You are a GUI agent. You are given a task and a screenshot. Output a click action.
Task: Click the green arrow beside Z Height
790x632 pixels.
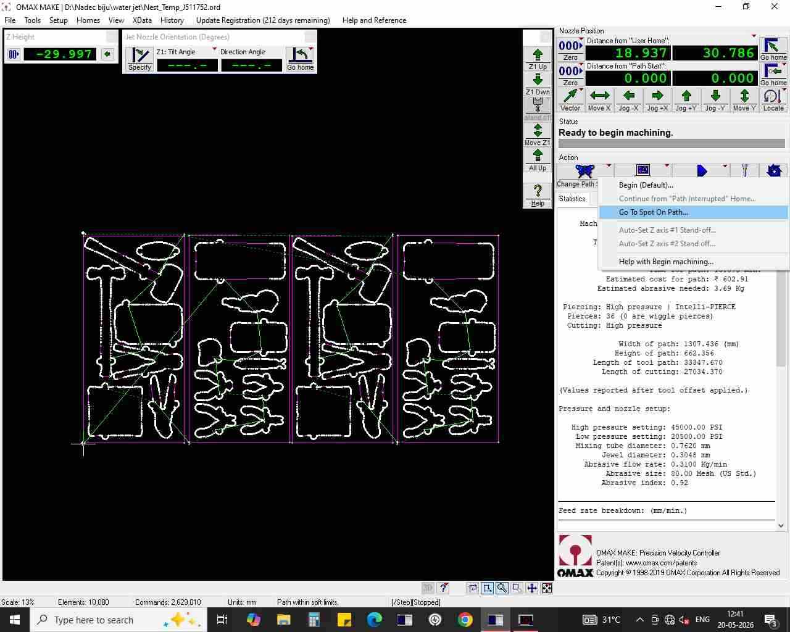tap(107, 54)
